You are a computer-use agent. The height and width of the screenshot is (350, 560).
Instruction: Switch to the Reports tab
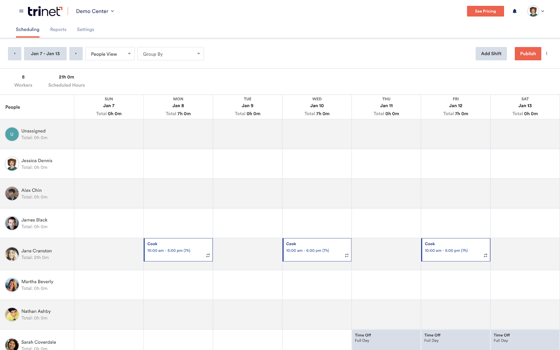click(x=58, y=29)
